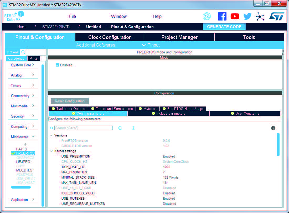Collapse the Versions parameter group
The width and height of the screenshot is (289, 213).
click(51, 135)
